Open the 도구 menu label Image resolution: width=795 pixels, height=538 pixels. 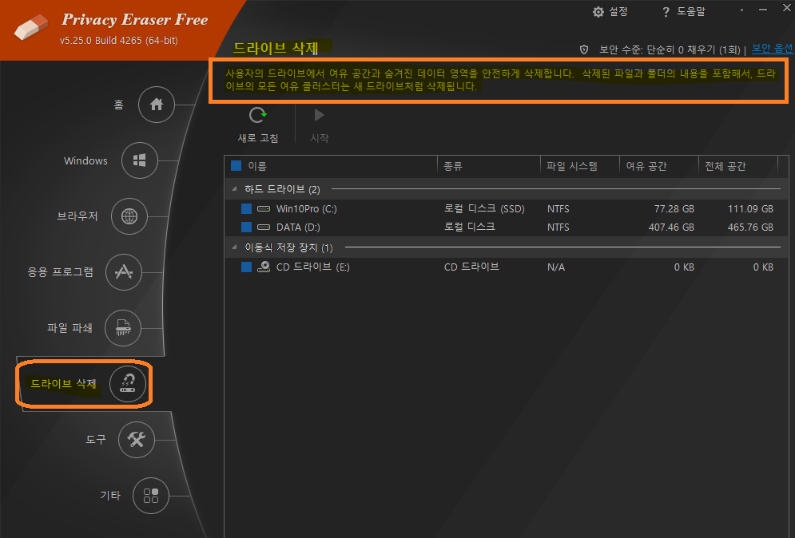click(96, 439)
